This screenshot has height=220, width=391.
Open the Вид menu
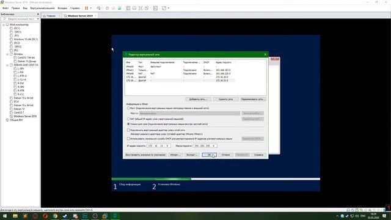click(x=25, y=8)
